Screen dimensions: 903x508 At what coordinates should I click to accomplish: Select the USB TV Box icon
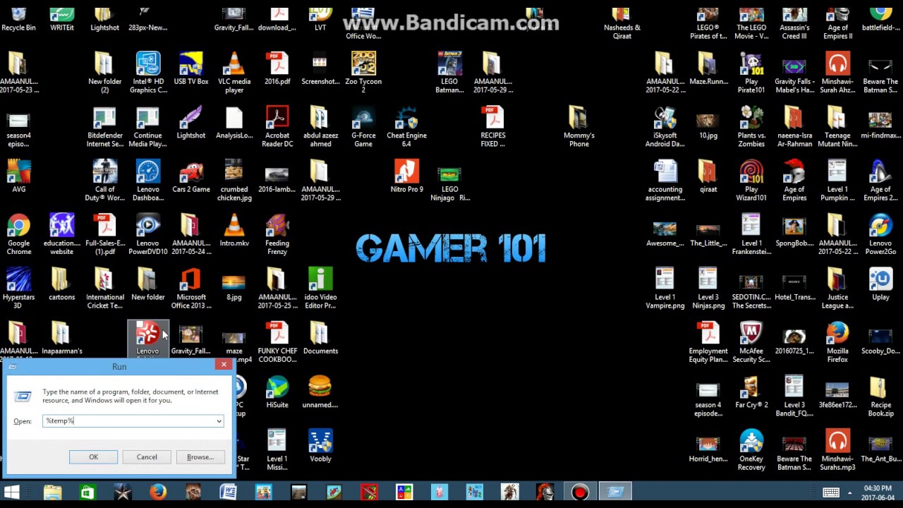pyautogui.click(x=191, y=69)
